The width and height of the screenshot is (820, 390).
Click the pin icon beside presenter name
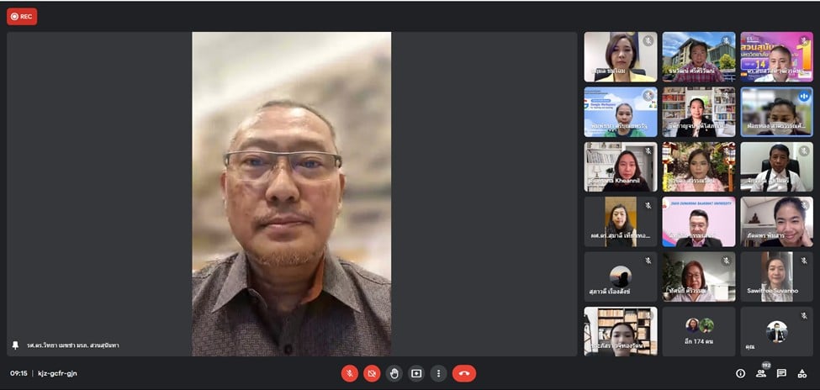point(15,345)
